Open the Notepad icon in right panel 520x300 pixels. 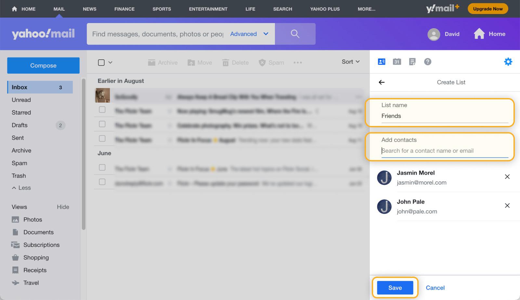coord(412,62)
